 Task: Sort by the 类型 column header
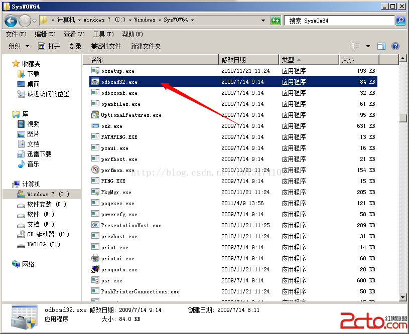(309, 60)
